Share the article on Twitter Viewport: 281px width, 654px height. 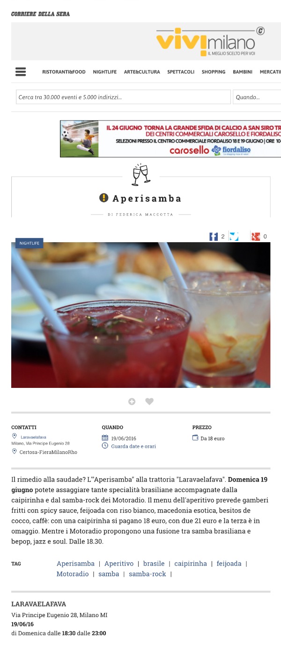(234, 237)
